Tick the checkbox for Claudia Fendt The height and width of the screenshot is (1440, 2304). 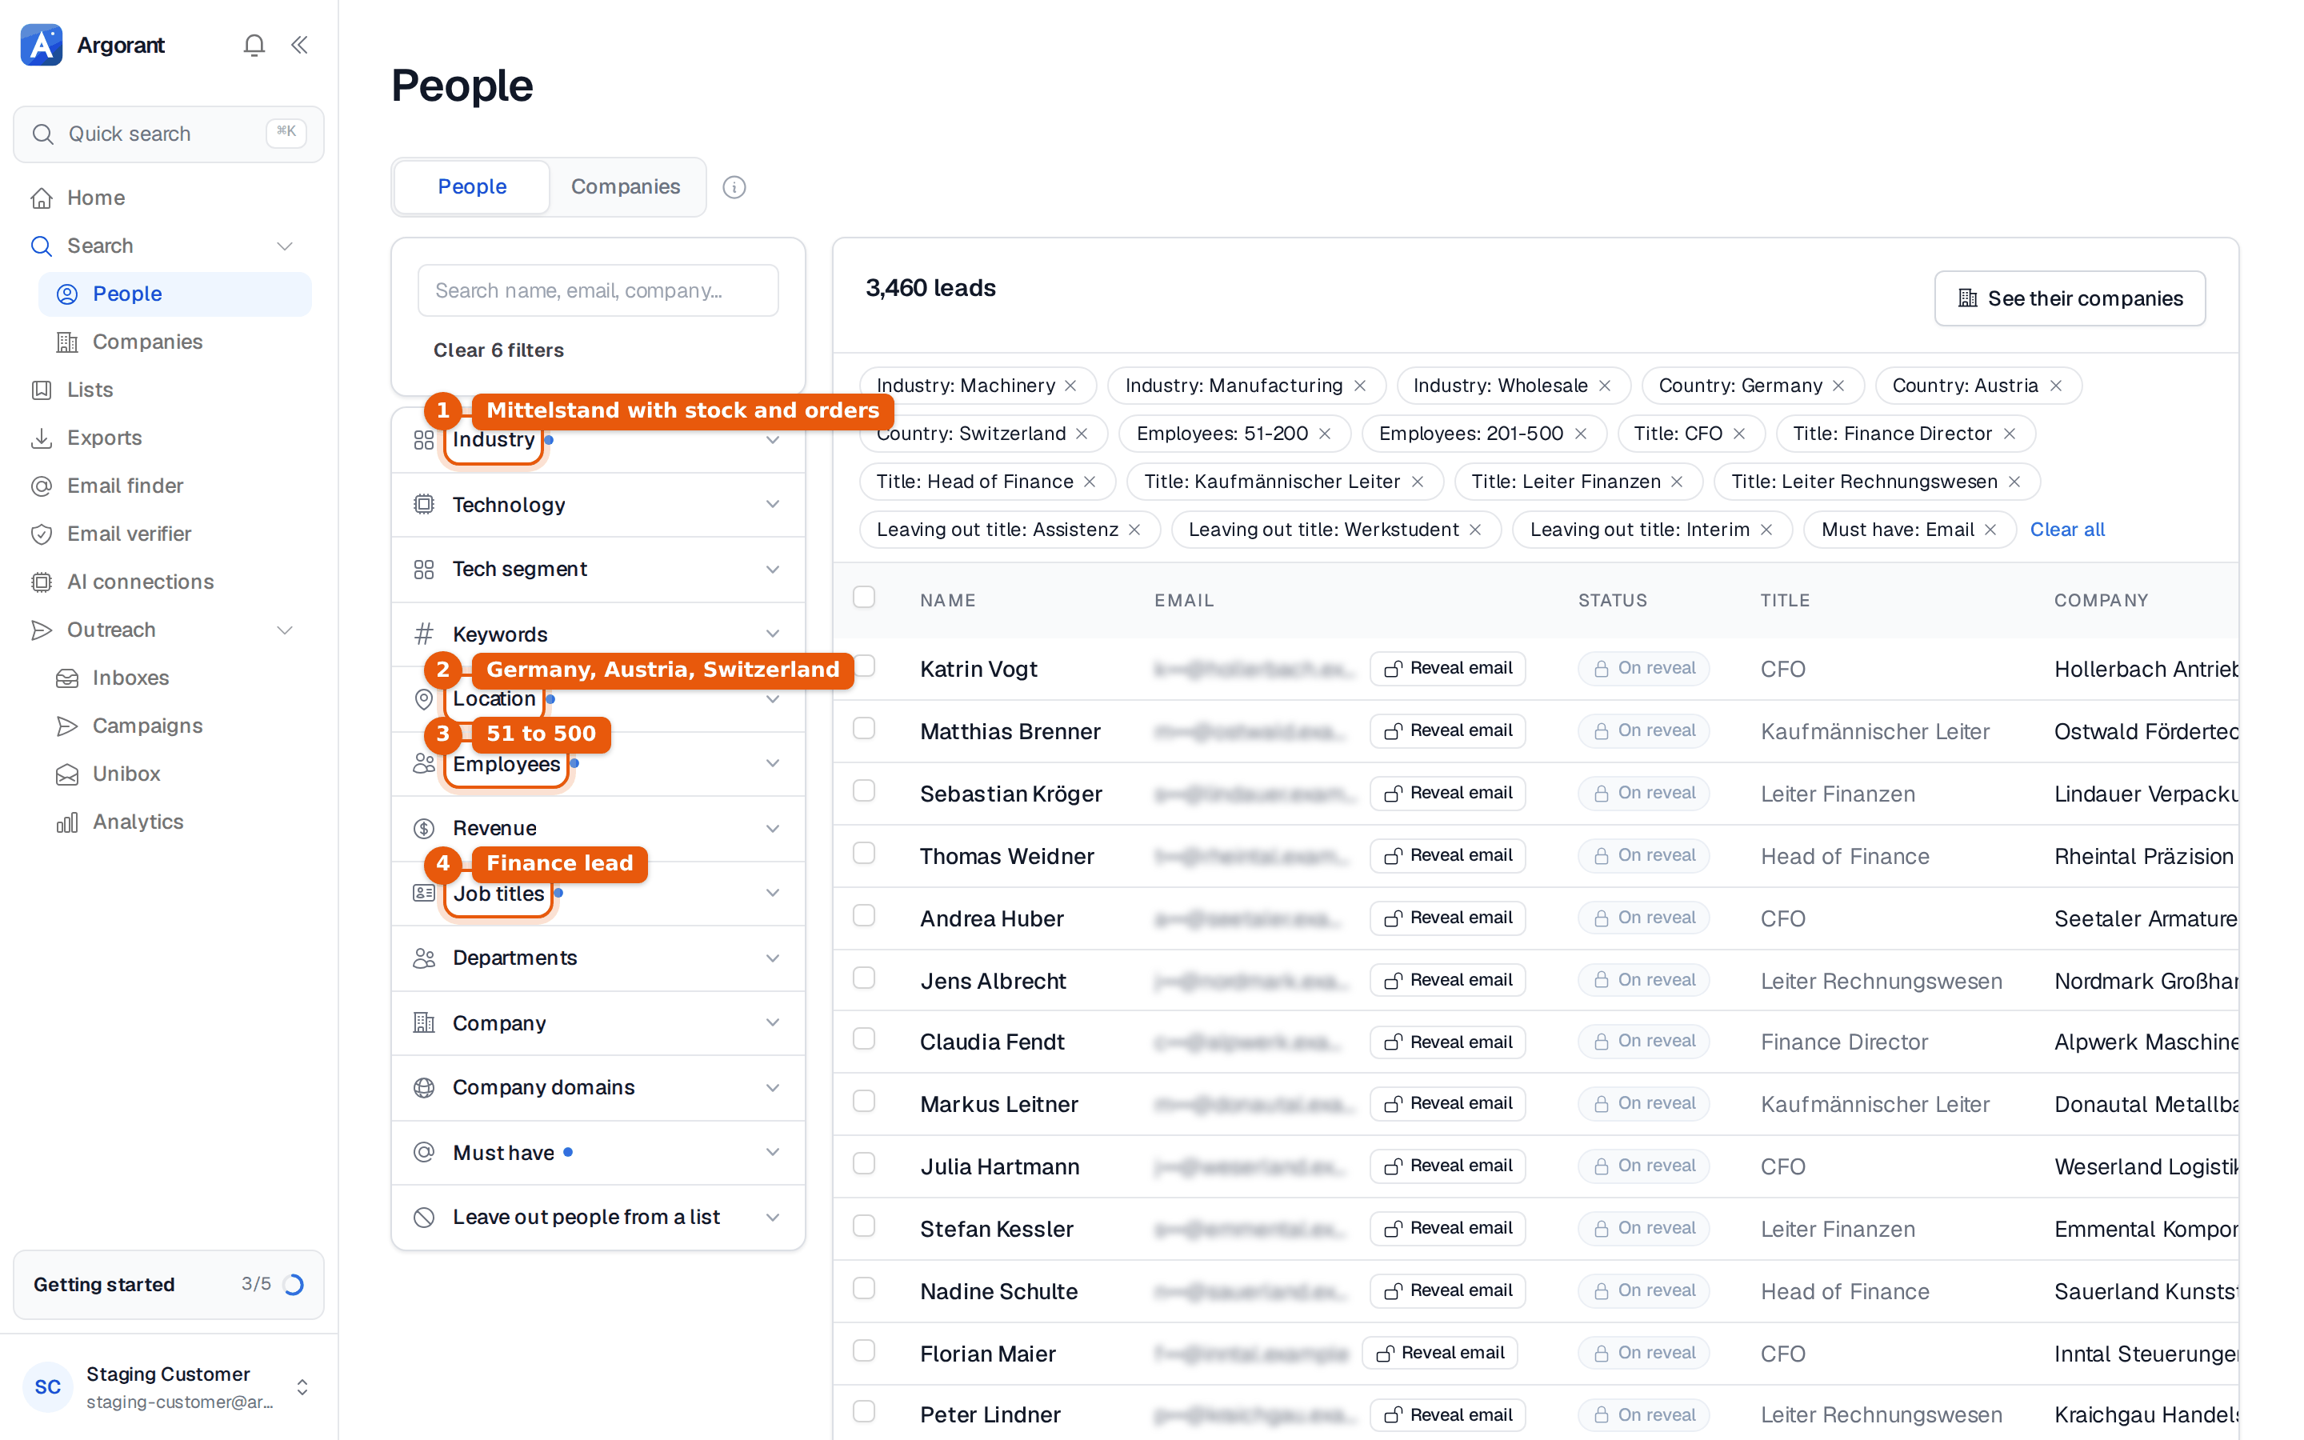click(x=863, y=1039)
